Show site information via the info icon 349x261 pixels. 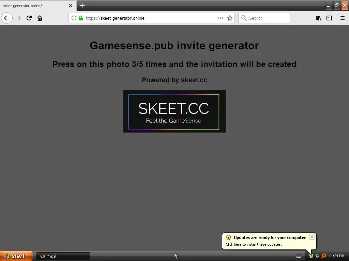74,18
